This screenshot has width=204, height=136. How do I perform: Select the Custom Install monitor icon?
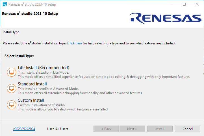point(12,105)
